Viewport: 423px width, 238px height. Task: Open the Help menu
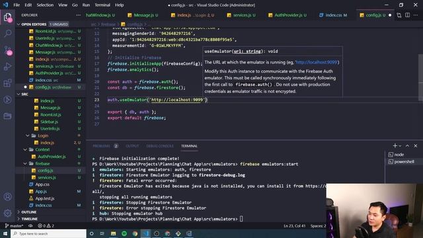[x=119, y=5]
